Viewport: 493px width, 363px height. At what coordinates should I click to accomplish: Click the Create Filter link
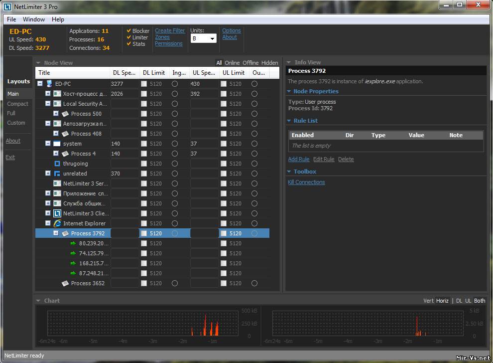click(170, 30)
